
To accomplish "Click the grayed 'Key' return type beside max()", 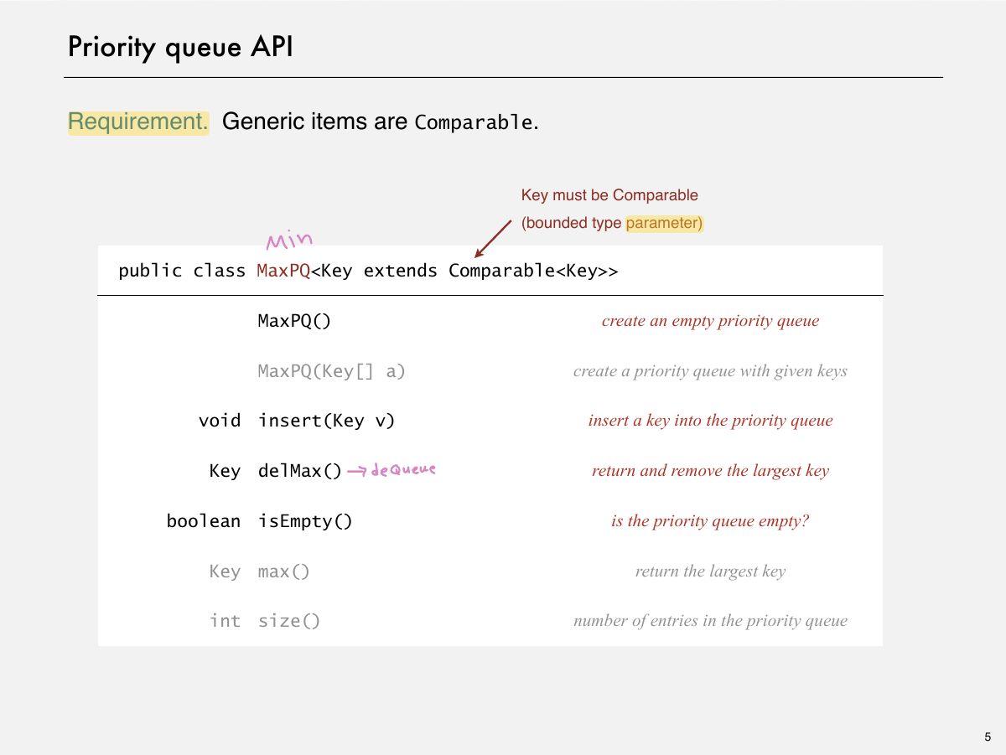I will pyautogui.click(x=225, y=571).
